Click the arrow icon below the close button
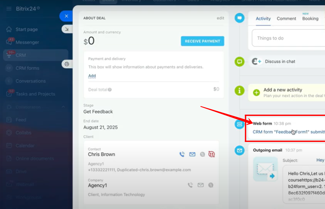Image resolution: width=325 pixels, height=209 pixels. tap(67, 29)
